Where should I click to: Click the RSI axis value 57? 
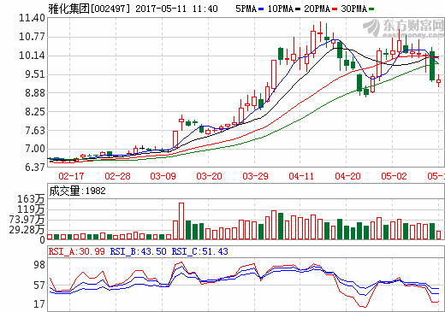[39, 286]
